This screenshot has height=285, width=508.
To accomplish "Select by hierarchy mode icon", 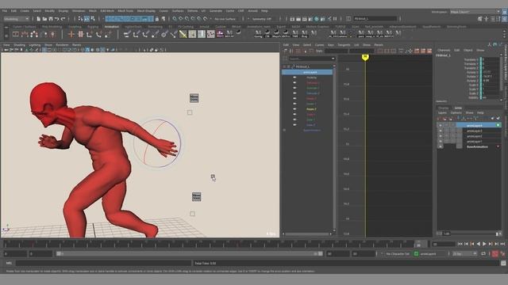I will pos(81,19).
